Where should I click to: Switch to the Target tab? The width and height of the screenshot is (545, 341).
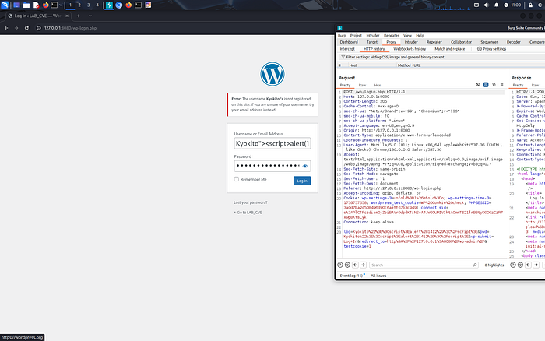tap(372, 42)
